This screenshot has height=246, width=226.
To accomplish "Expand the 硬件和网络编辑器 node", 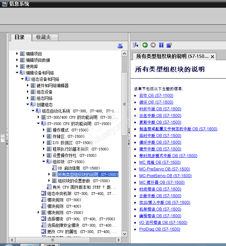I will click(28, 85).
